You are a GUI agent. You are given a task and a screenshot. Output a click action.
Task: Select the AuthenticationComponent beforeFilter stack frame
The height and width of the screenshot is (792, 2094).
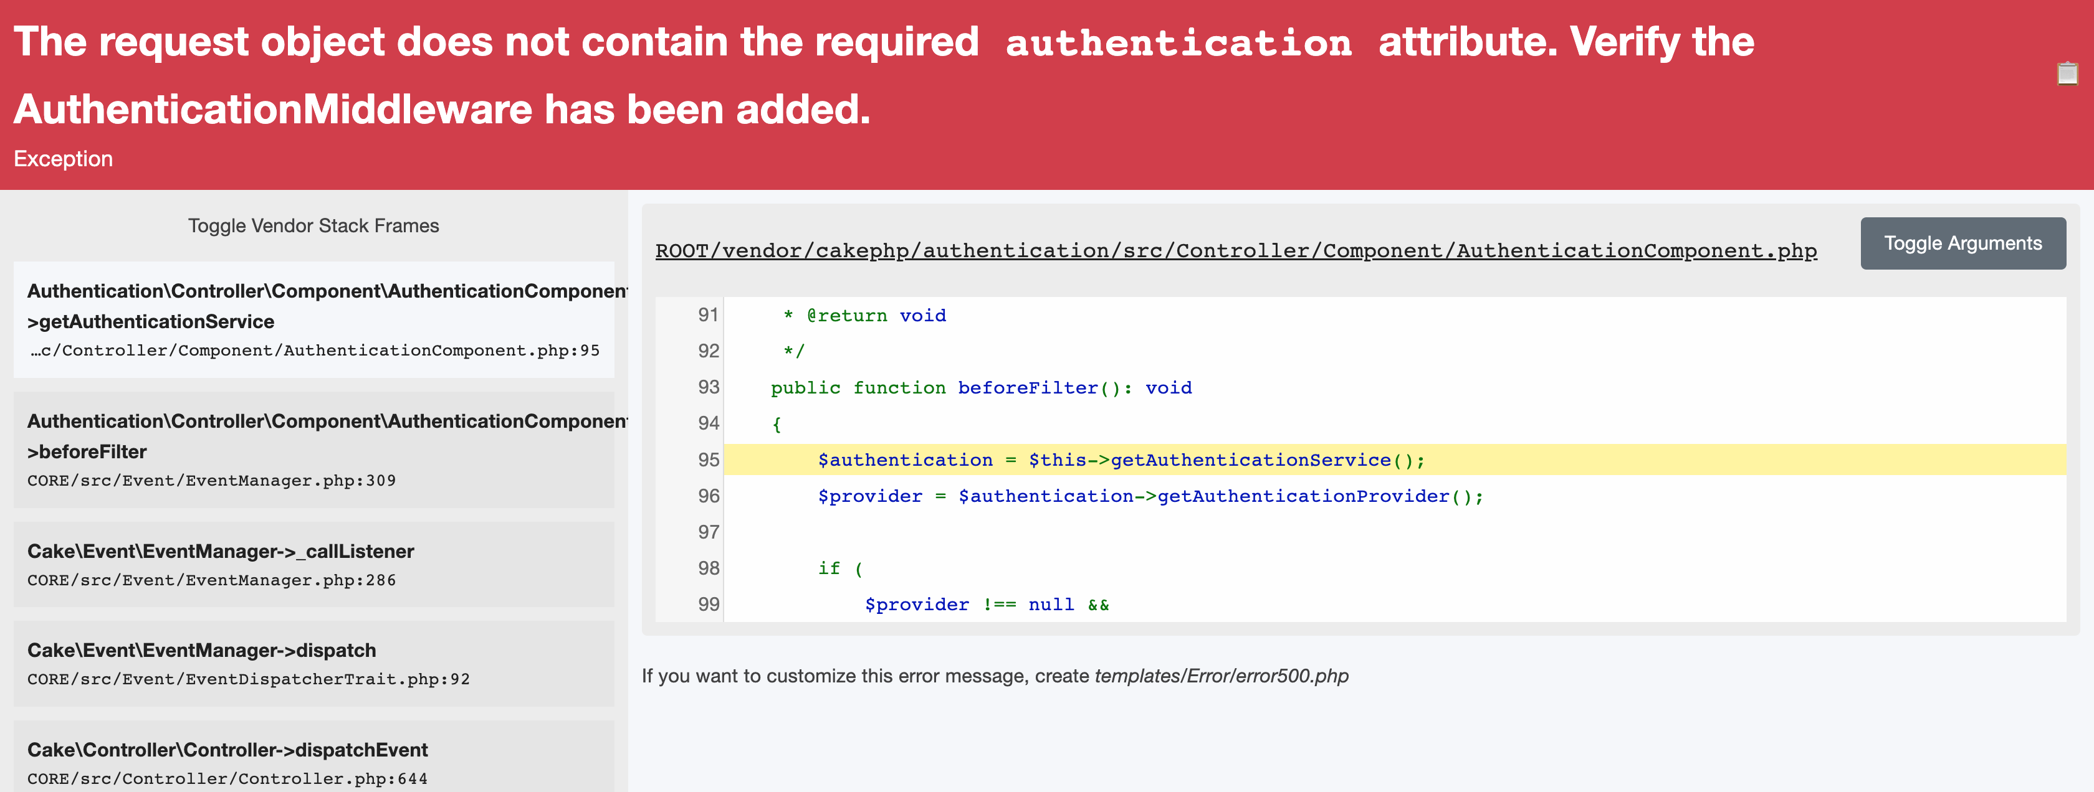point(313,450)
